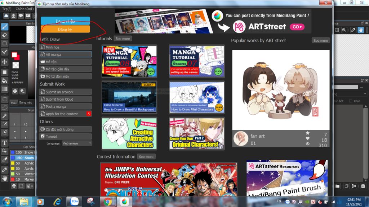Image resolution: width=369 pixels, height=207 pixels.
Task: Click the cloud icon in top toolbar
Action: [x=6, y=16]
